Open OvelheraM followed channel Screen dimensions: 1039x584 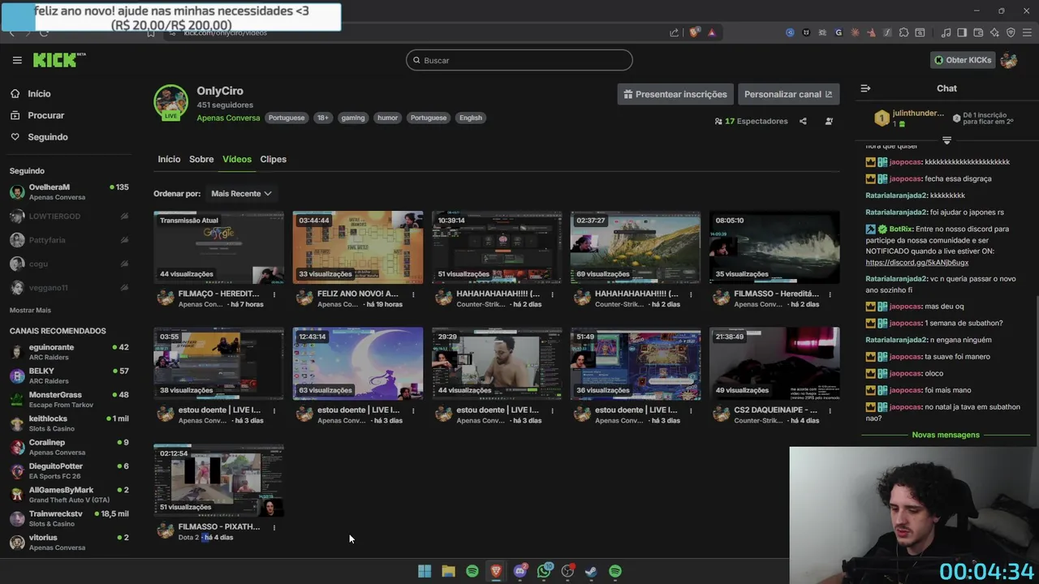click(x=69, y=192)
